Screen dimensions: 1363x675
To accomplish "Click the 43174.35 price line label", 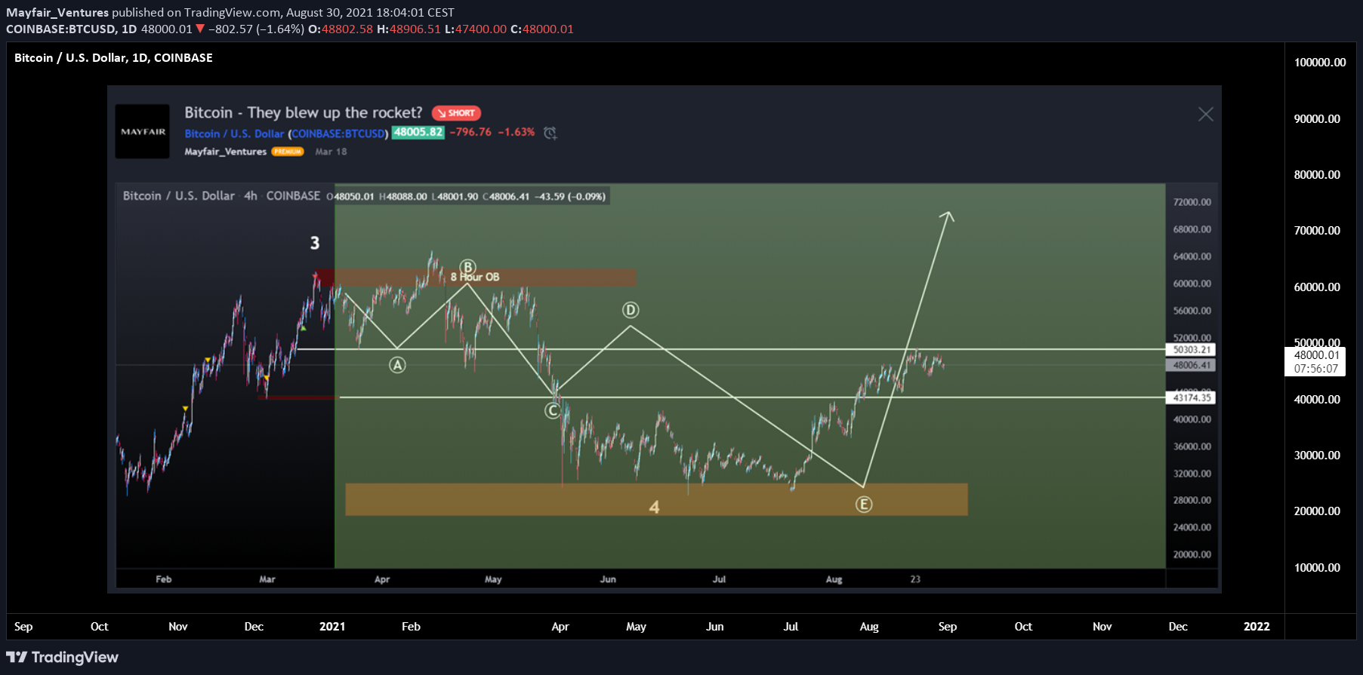I will pos(1191,397).
